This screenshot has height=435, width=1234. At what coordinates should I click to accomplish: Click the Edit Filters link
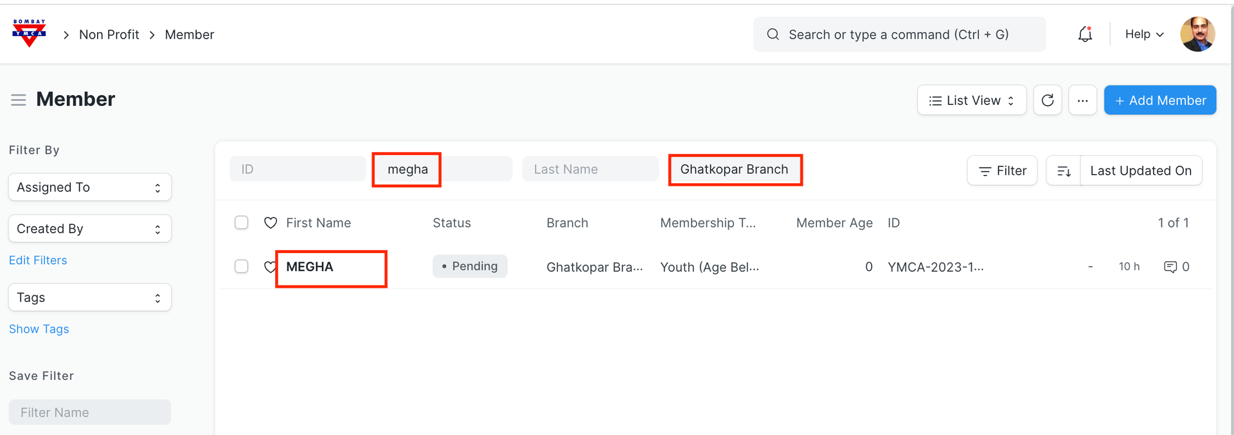coord(38,260)
